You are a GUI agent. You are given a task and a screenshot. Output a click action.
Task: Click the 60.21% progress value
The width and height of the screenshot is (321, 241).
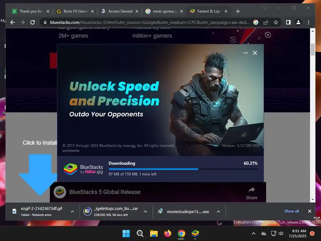click(250, 163)
